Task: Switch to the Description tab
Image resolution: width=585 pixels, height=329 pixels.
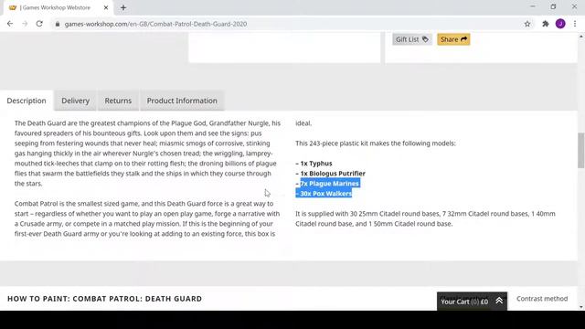Action: 27,101
